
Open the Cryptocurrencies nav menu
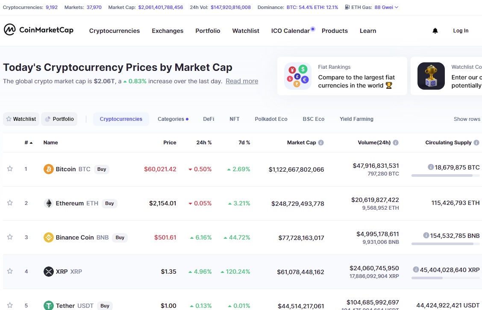[115, 31]
